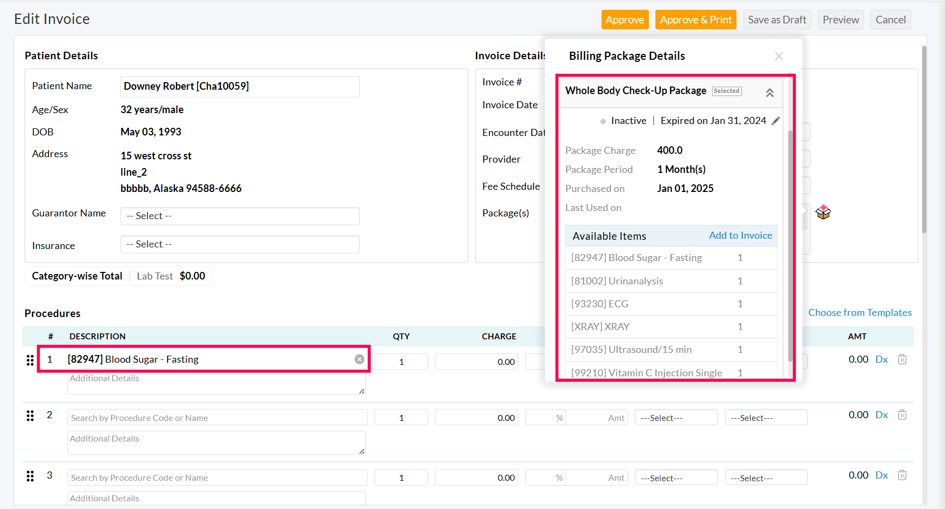
Task: Clear the Blood Sugar - Fasting procedure
Action: click(x=359, y=359)
